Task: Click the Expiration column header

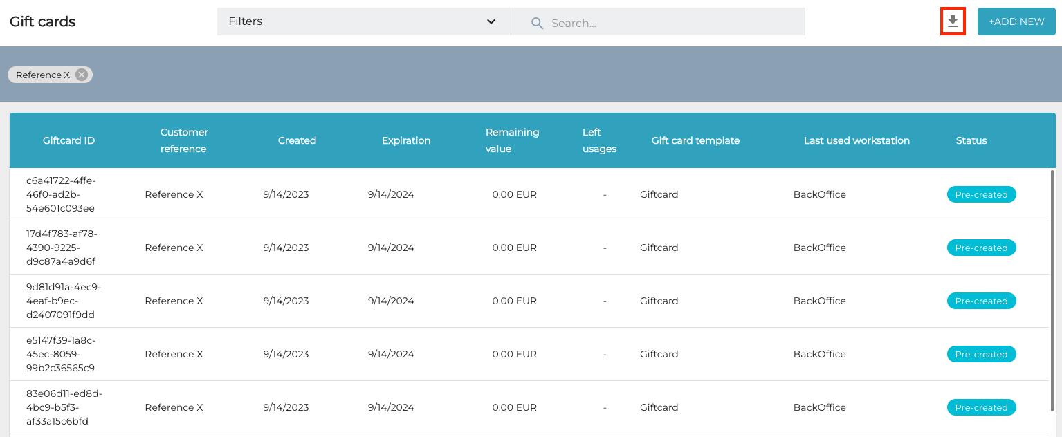Action: [406, 140]
